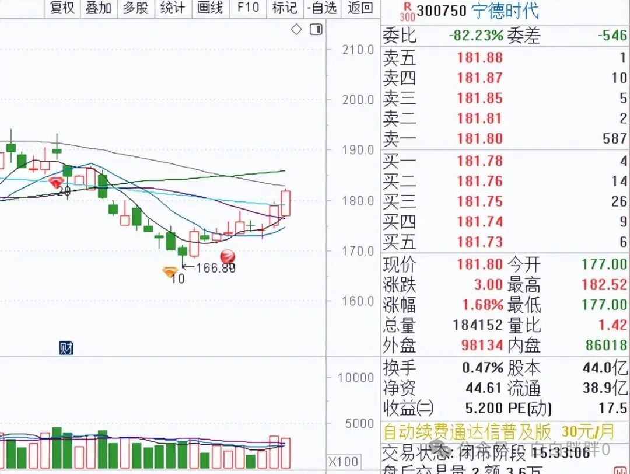
Task: Open the blue 财 financial report marker
Action: 66,348
